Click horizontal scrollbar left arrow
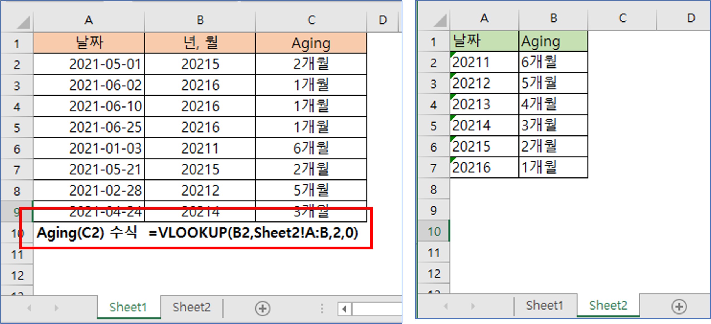Screen dimensions: 711x324 344,309
